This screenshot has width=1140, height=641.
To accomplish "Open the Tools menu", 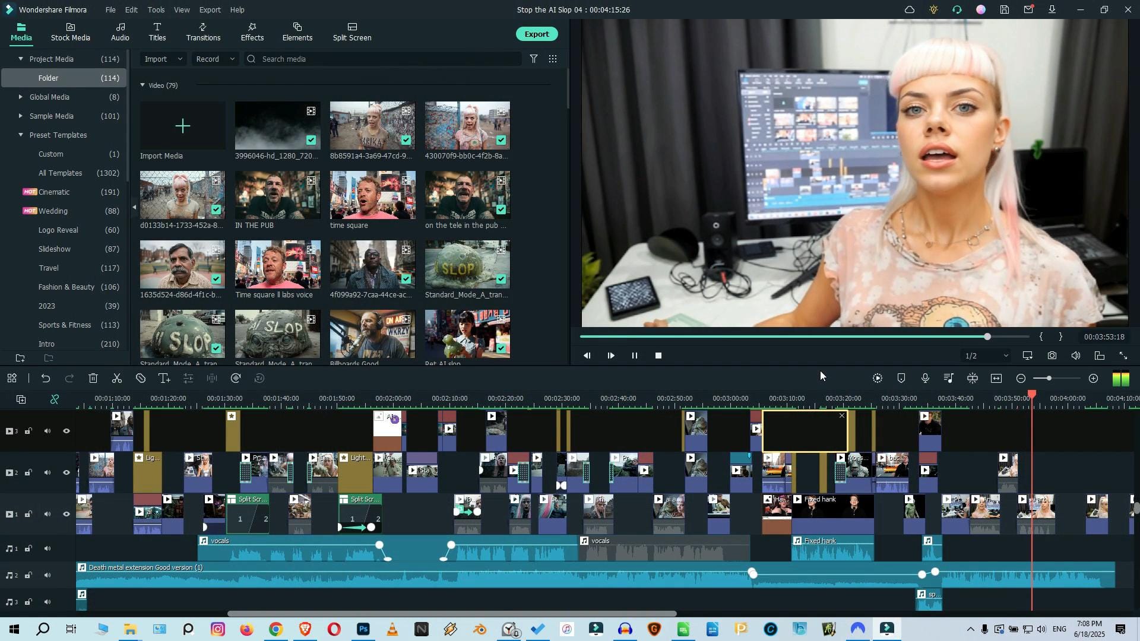I will coord(156,10).
